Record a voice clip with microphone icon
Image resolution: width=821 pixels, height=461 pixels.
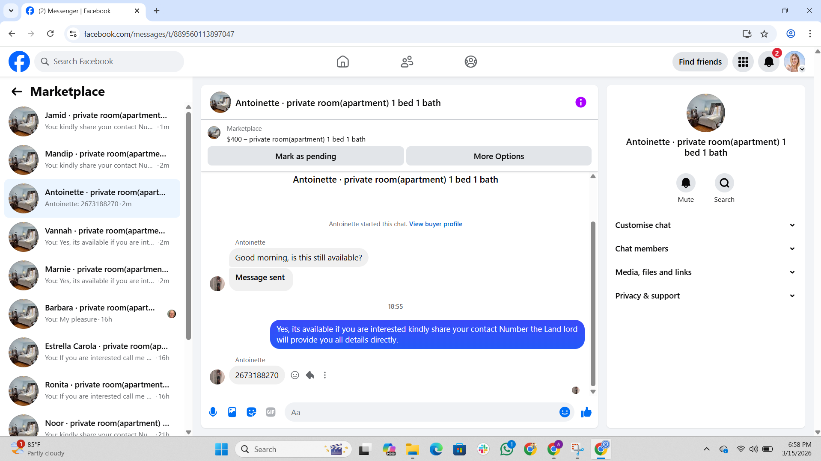coord(213,412)
